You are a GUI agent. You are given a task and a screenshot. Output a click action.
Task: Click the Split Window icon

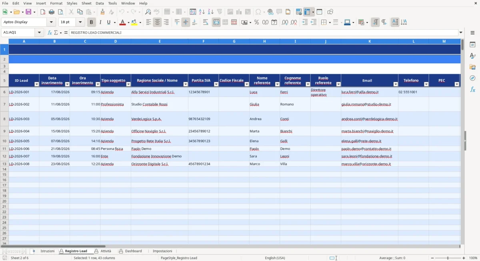coord(319,12)
